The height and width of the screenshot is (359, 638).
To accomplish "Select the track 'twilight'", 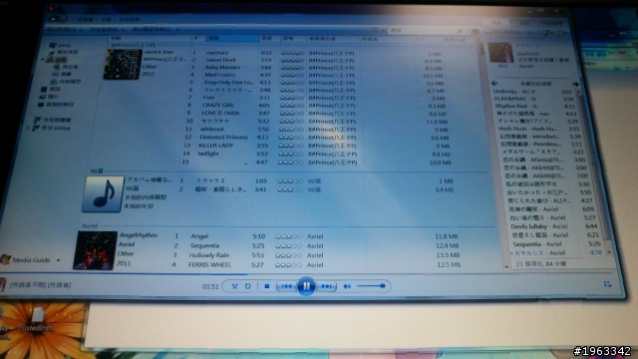I will coord(208,154).
